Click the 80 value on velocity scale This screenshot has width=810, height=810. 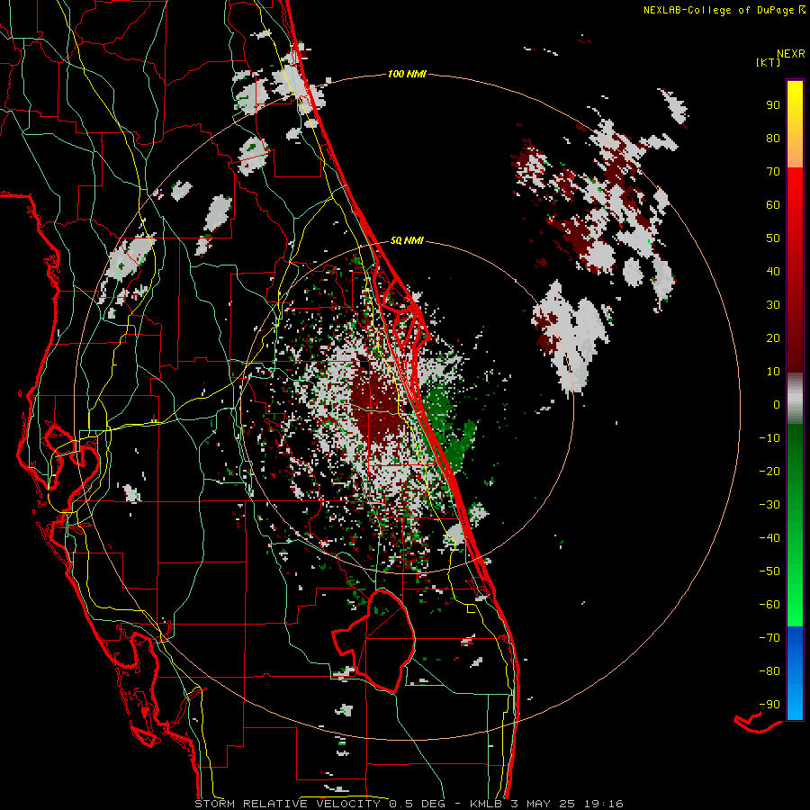pyautogui.click(x=773, y=138)
